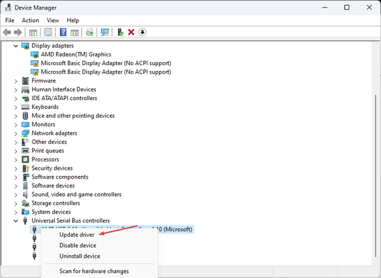Image resolution: width=381 pixels, height=278 pixels.
Task: Expand the Network adapters category
Action: (x=17, y=134)
